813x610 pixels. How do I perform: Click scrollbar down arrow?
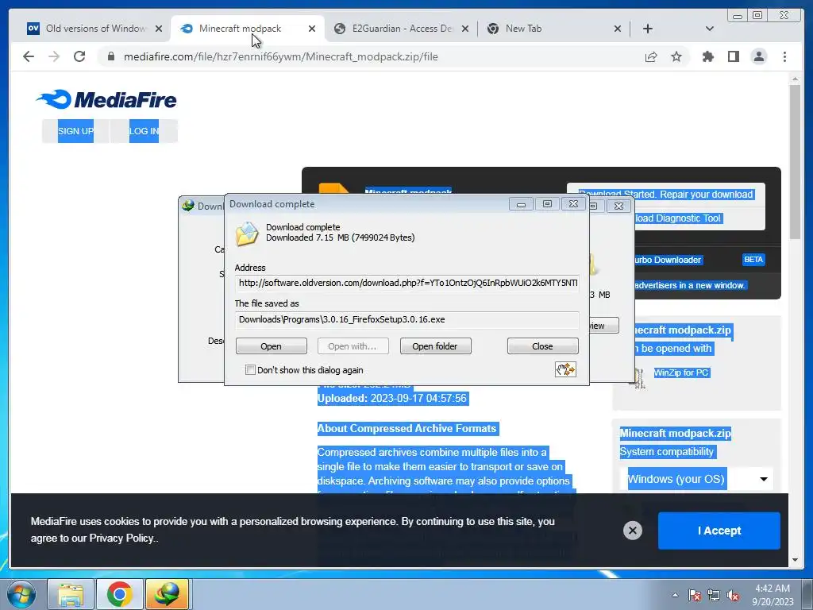coord(795,560)
